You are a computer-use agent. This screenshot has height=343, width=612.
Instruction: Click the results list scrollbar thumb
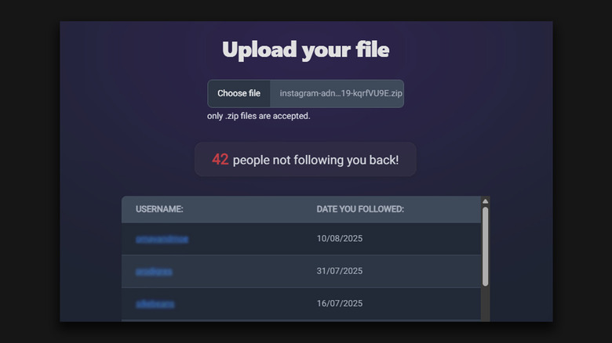(486, 244)
